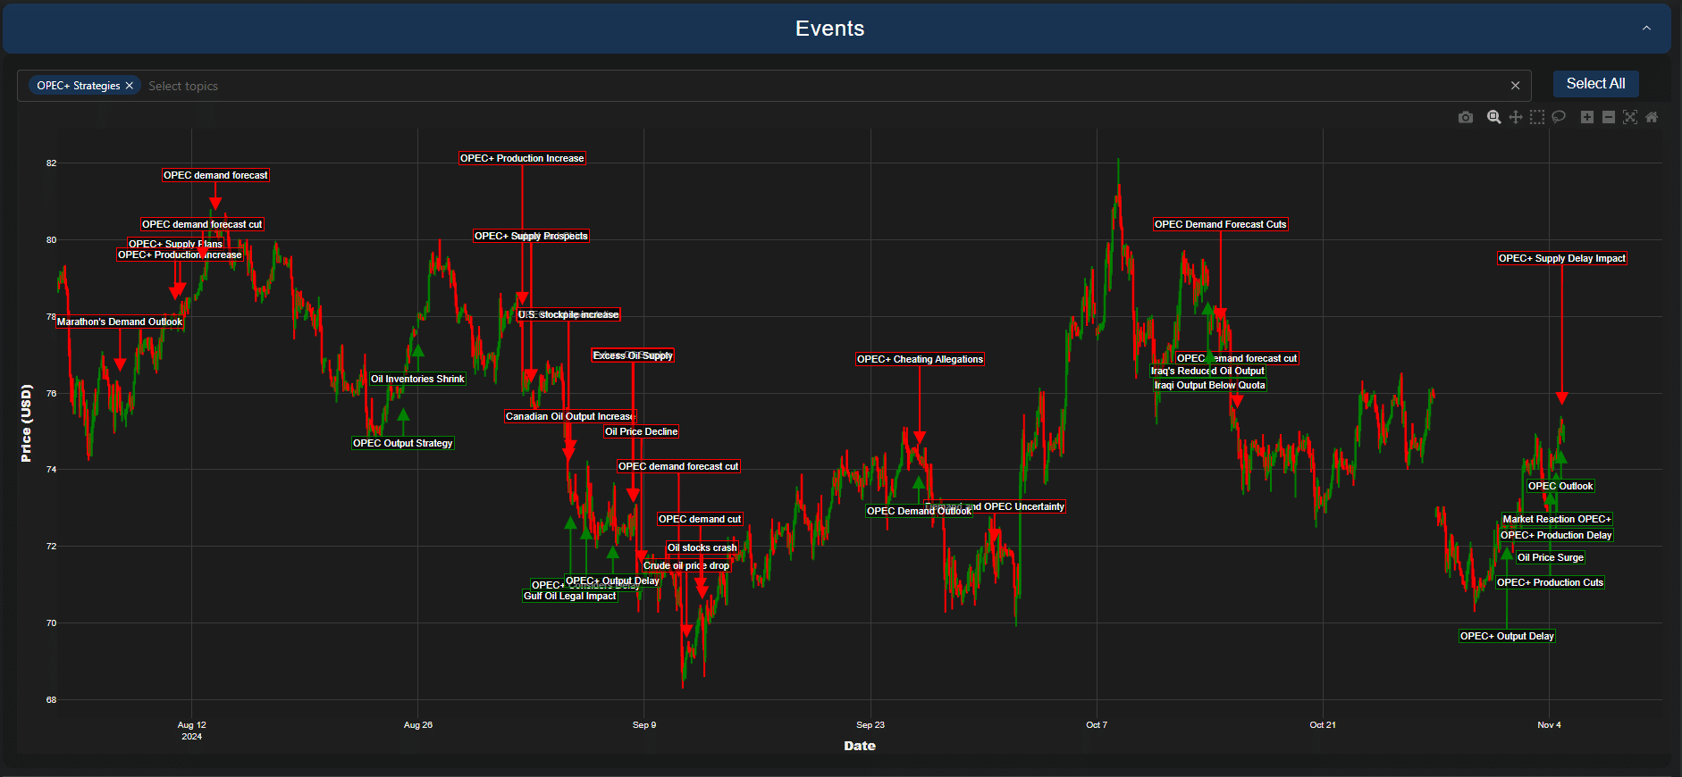The width and height of the screenshot is (1682, 777).
Task: Click the Iraqi Output Below Quota annotation
Action: tap(1209, 385)
